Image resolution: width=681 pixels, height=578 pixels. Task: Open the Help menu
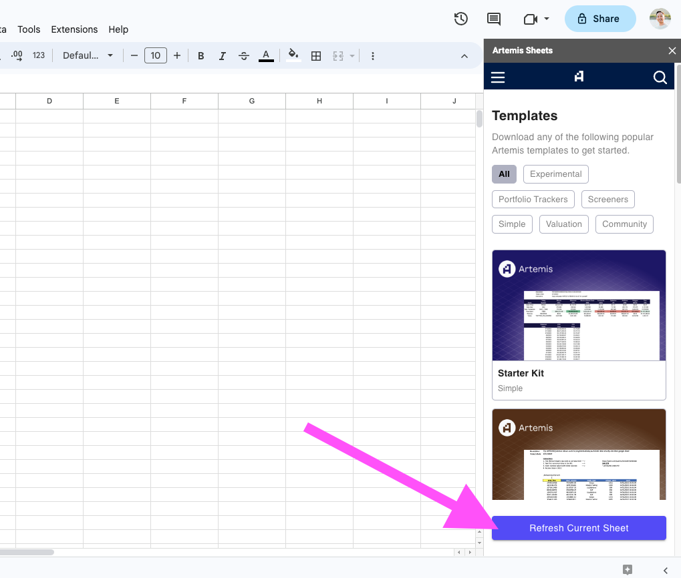(118, 29)
